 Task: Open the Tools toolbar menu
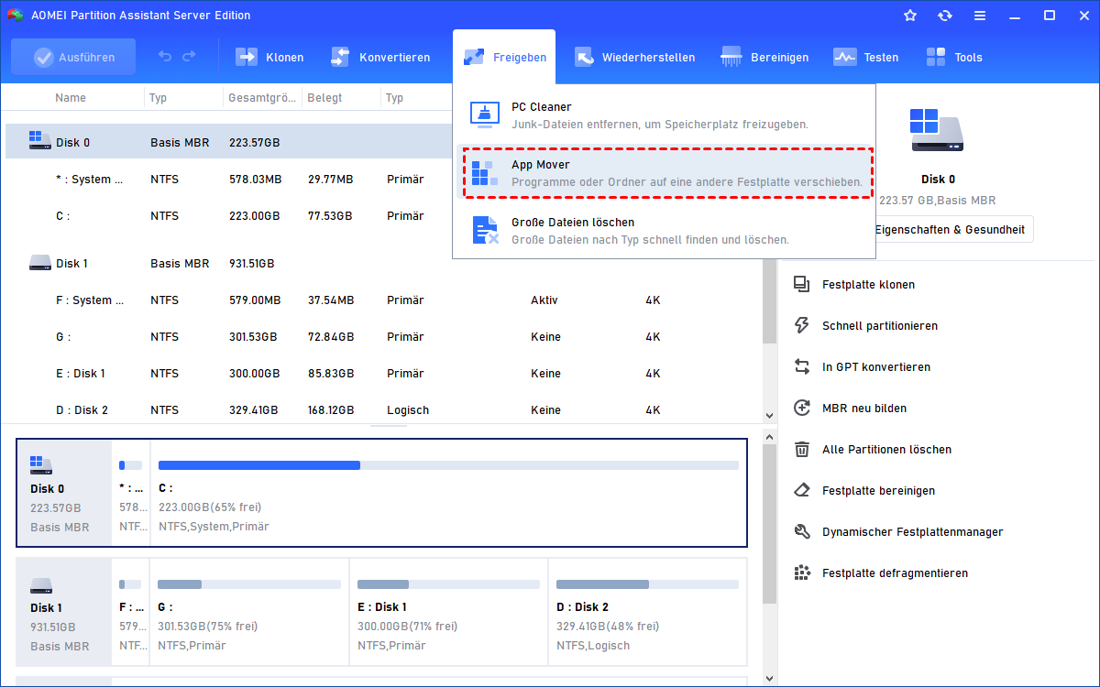tap(953, 57)
